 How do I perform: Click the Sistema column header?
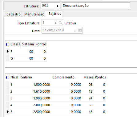point(28,44)
